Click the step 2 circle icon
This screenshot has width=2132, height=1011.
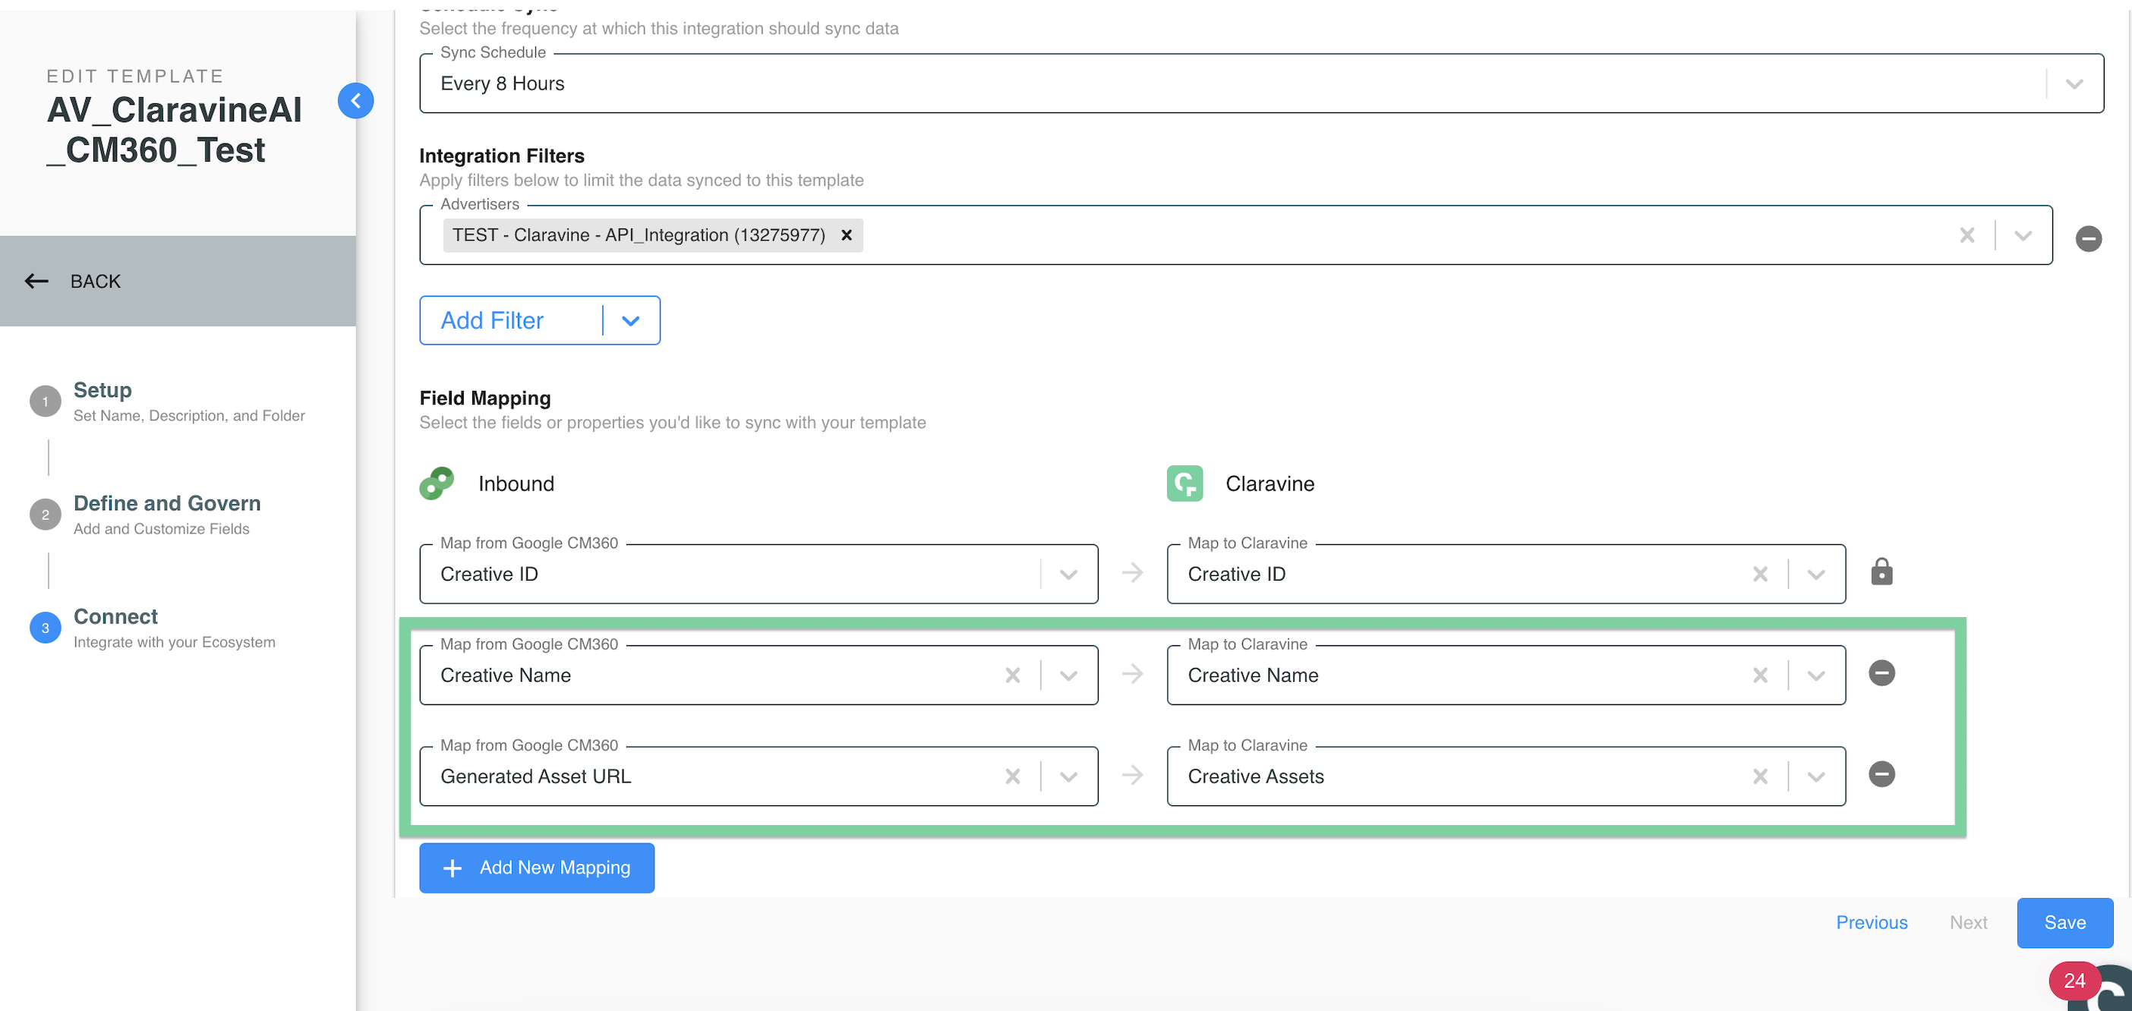pos(46,515)
